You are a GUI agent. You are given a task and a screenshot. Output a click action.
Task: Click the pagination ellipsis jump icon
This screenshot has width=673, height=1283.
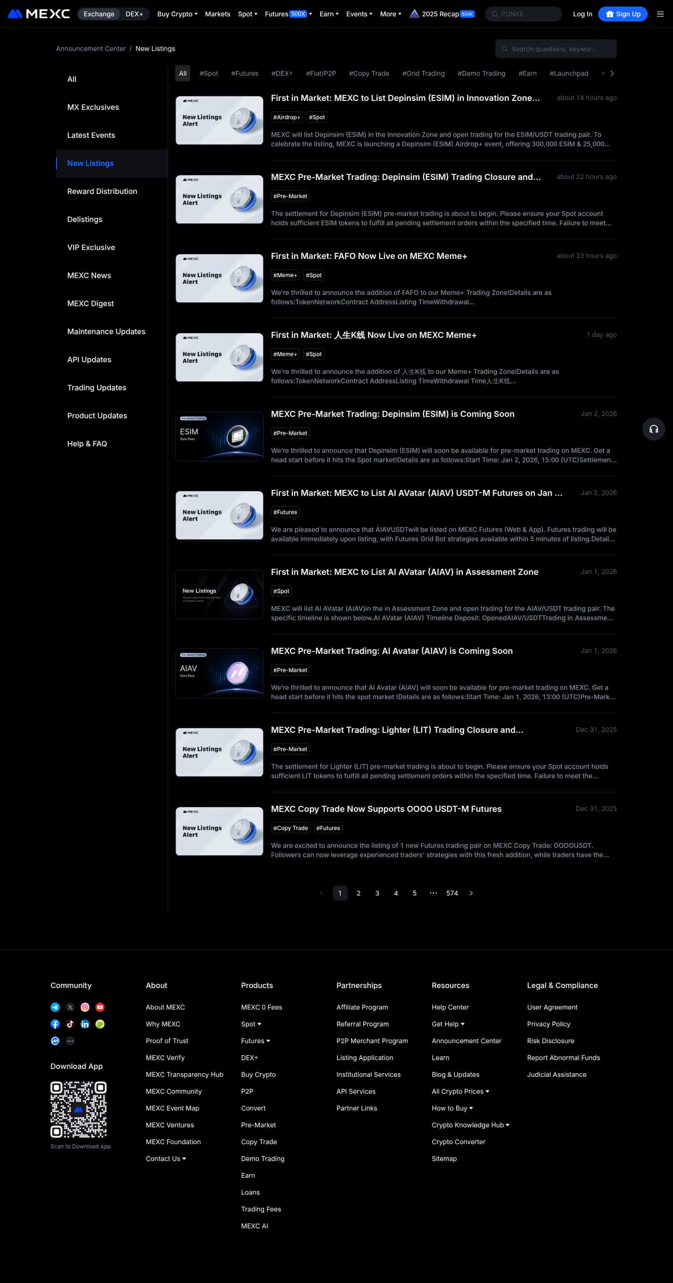(x=433, y=893)
